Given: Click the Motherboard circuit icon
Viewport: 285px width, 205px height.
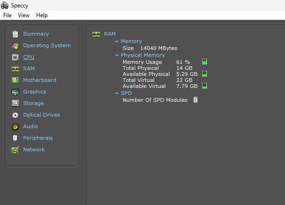Looking at the screenshot, I should tap(15, 81).
